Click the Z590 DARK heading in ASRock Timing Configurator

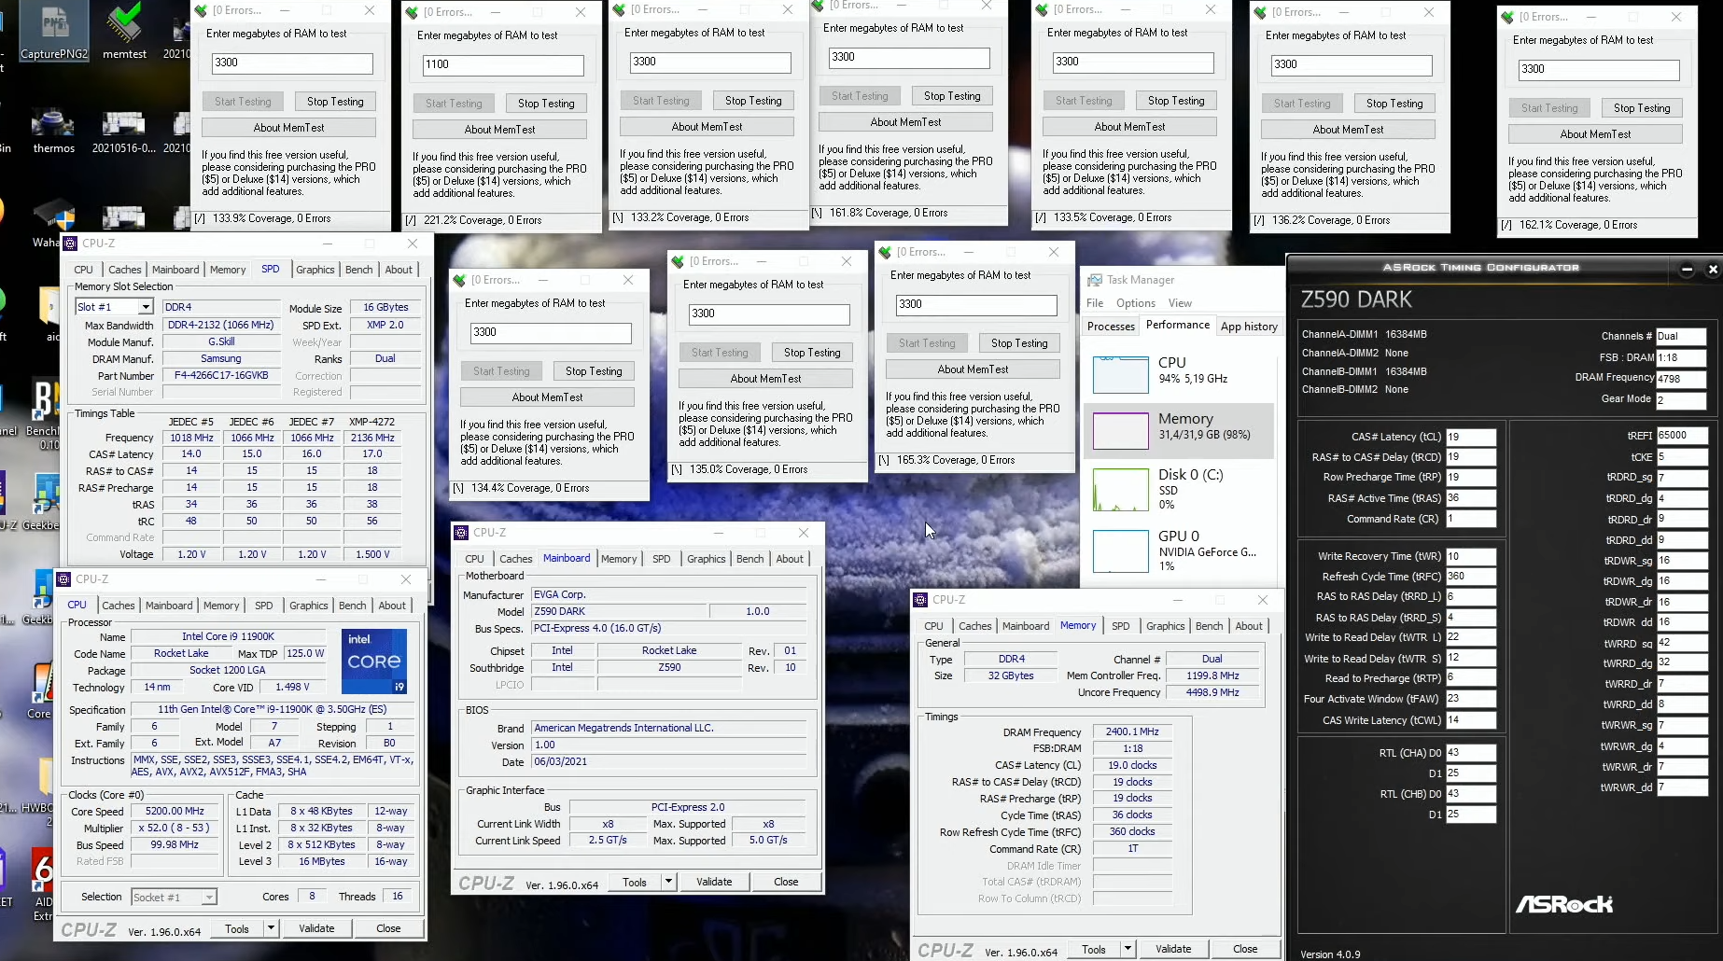coord(1356,299)
